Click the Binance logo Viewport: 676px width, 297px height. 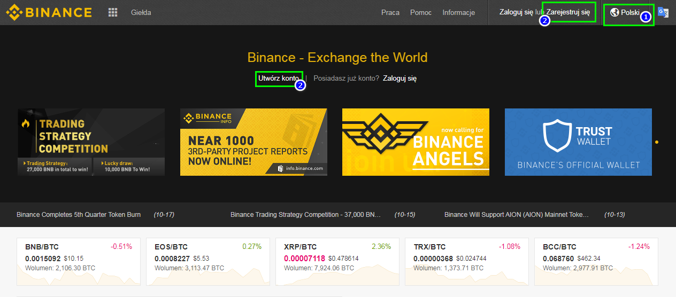tap(49, 12)
